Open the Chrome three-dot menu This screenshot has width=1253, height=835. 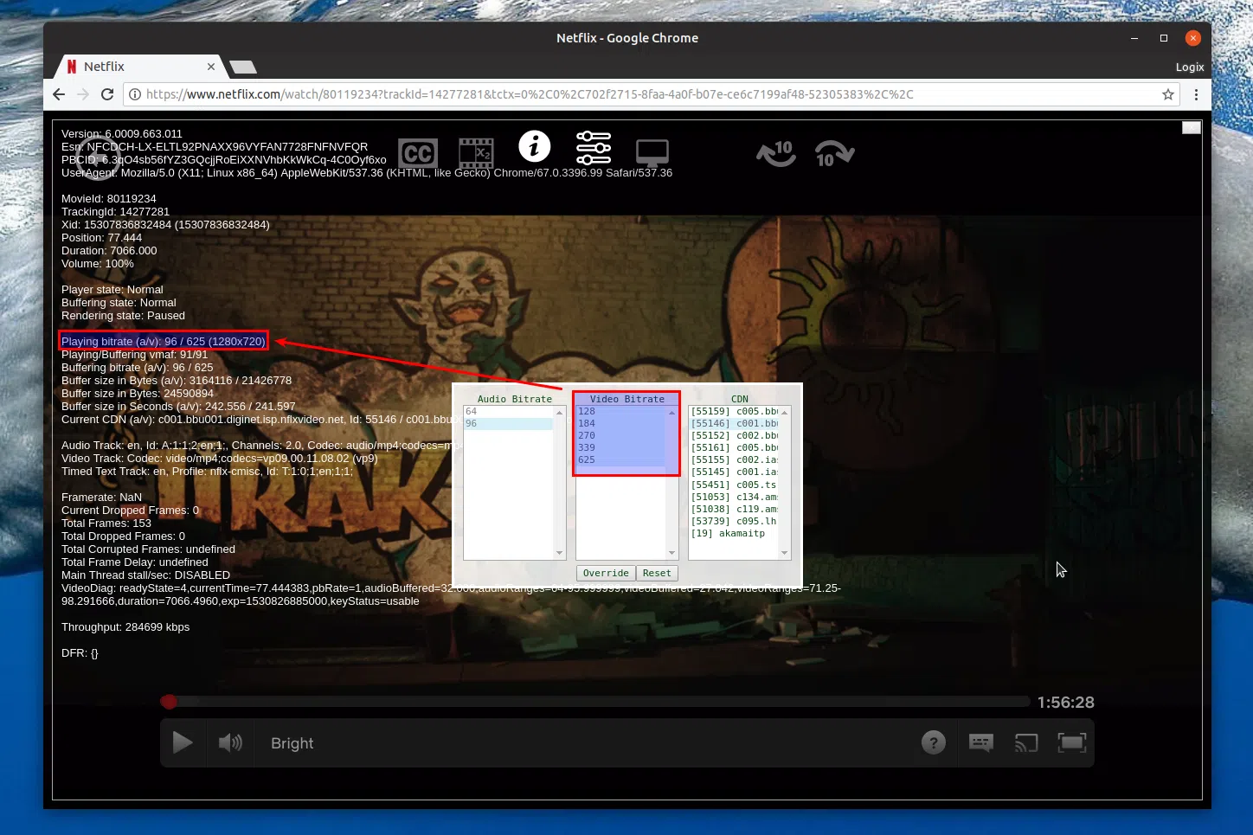tap(1196, 94)
